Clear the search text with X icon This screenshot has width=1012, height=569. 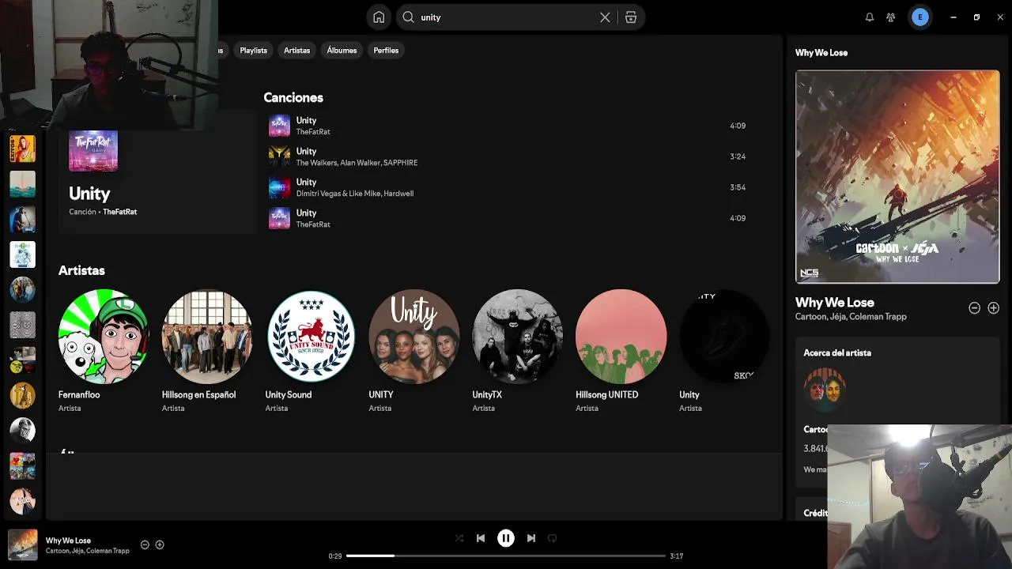(605, 17)
